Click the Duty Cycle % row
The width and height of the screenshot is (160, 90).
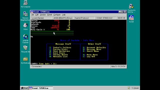(50, 29)
